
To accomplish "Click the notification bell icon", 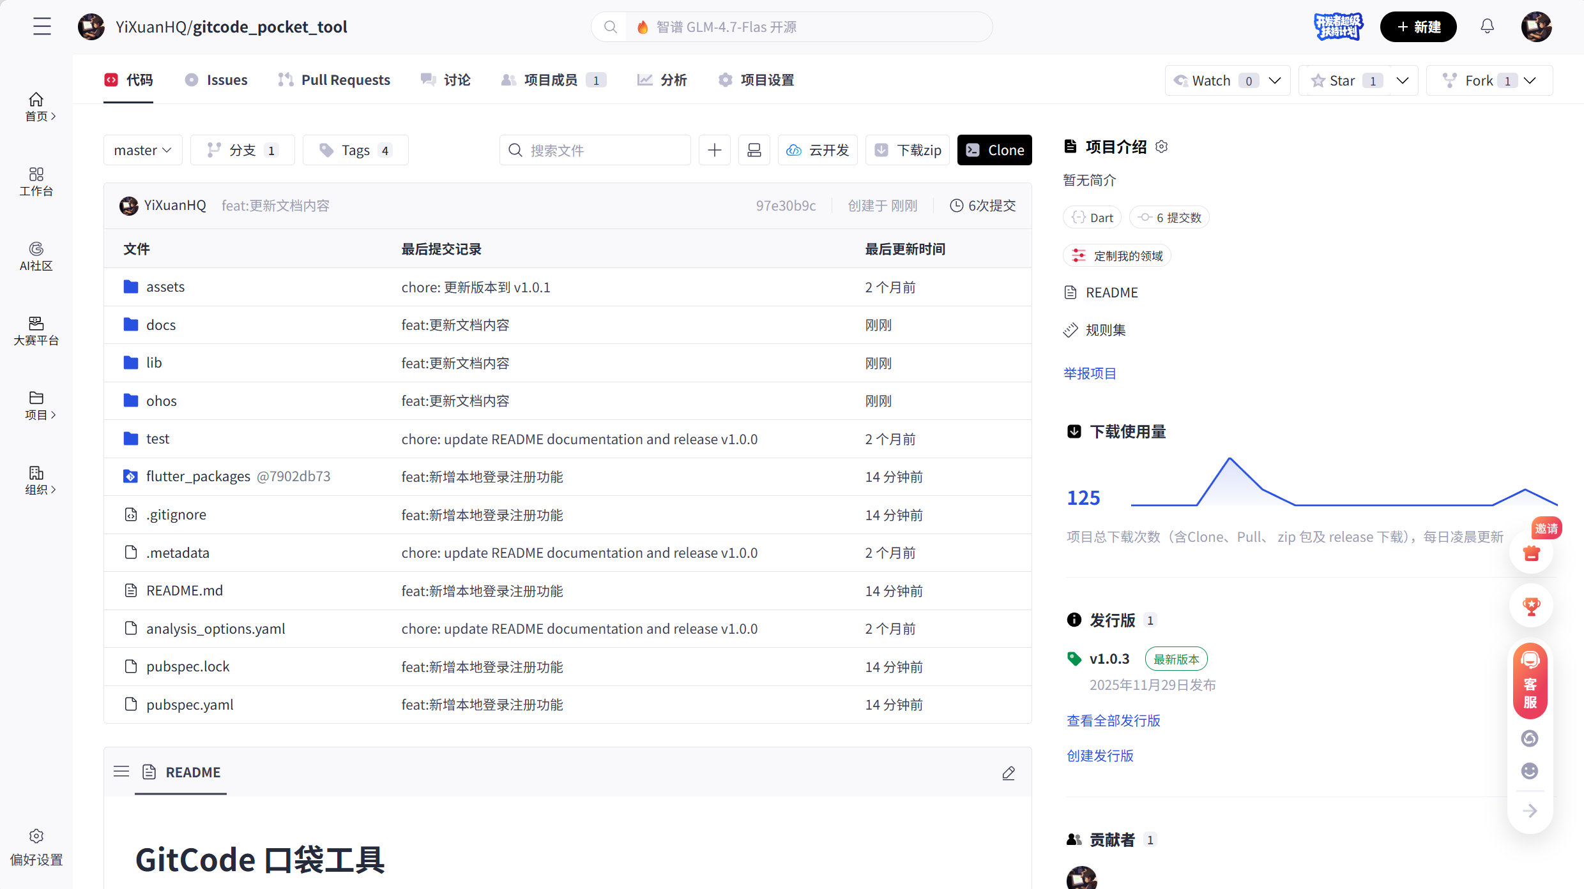I will [1487, 26].
